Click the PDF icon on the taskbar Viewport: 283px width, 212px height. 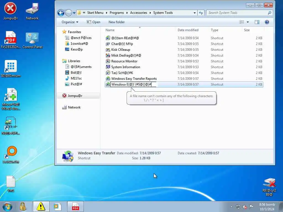(x=75, y=206)
